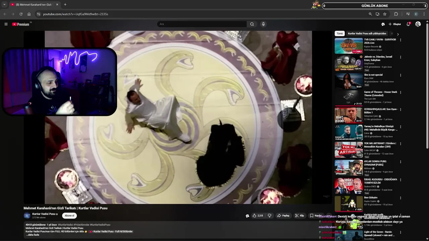
Task: Open #KurtlarVadisi hashtag link
Action: pos(65,225)
